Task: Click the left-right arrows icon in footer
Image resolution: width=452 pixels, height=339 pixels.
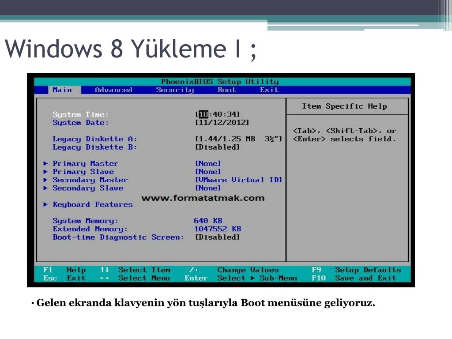Action: (105, 278)
